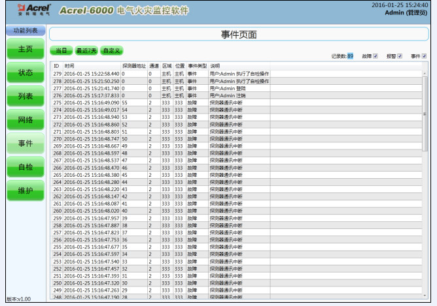This screenshot has width=437, height=306.
Task: Click the 事件类型 column header
Action: click(x=197, y=66)
